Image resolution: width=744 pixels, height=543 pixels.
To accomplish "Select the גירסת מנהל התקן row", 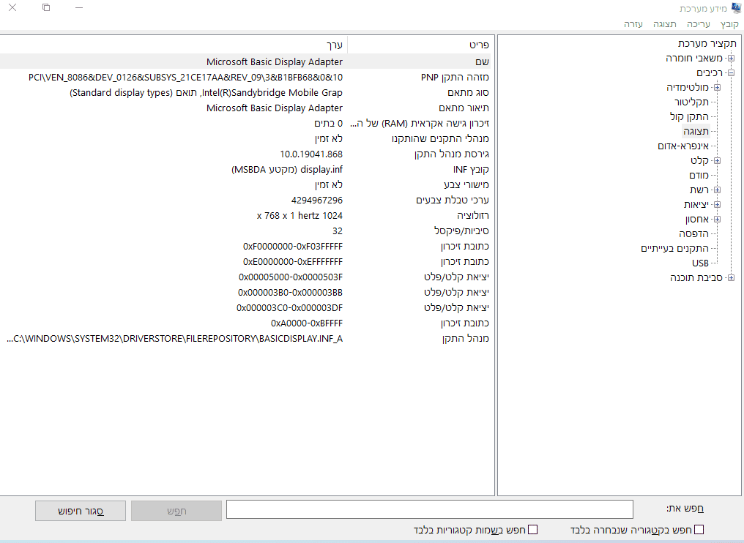I will point(245,154).
